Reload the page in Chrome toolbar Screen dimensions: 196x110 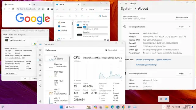[13, 9]
